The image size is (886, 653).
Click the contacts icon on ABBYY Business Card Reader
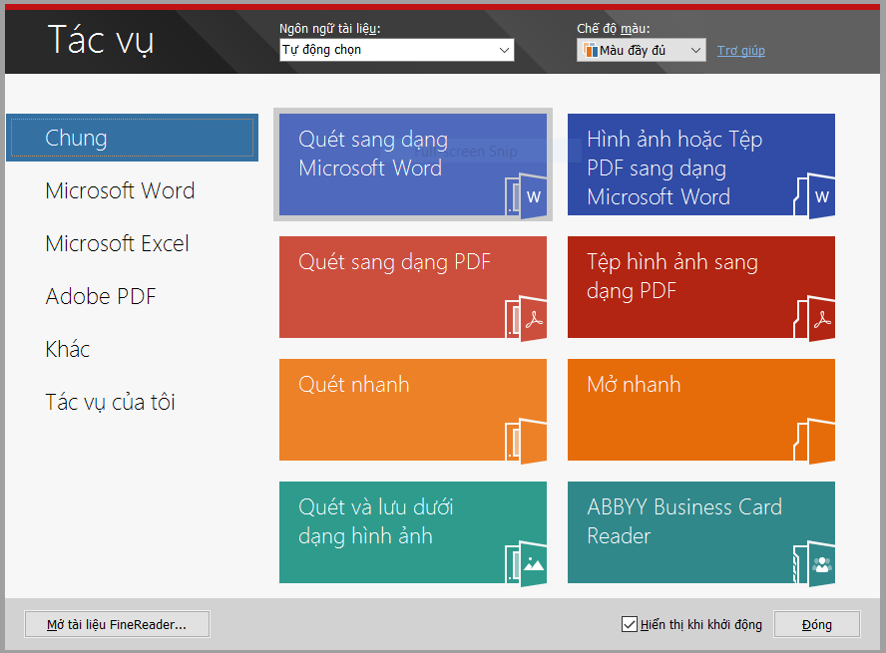click(x=814, y=563)
